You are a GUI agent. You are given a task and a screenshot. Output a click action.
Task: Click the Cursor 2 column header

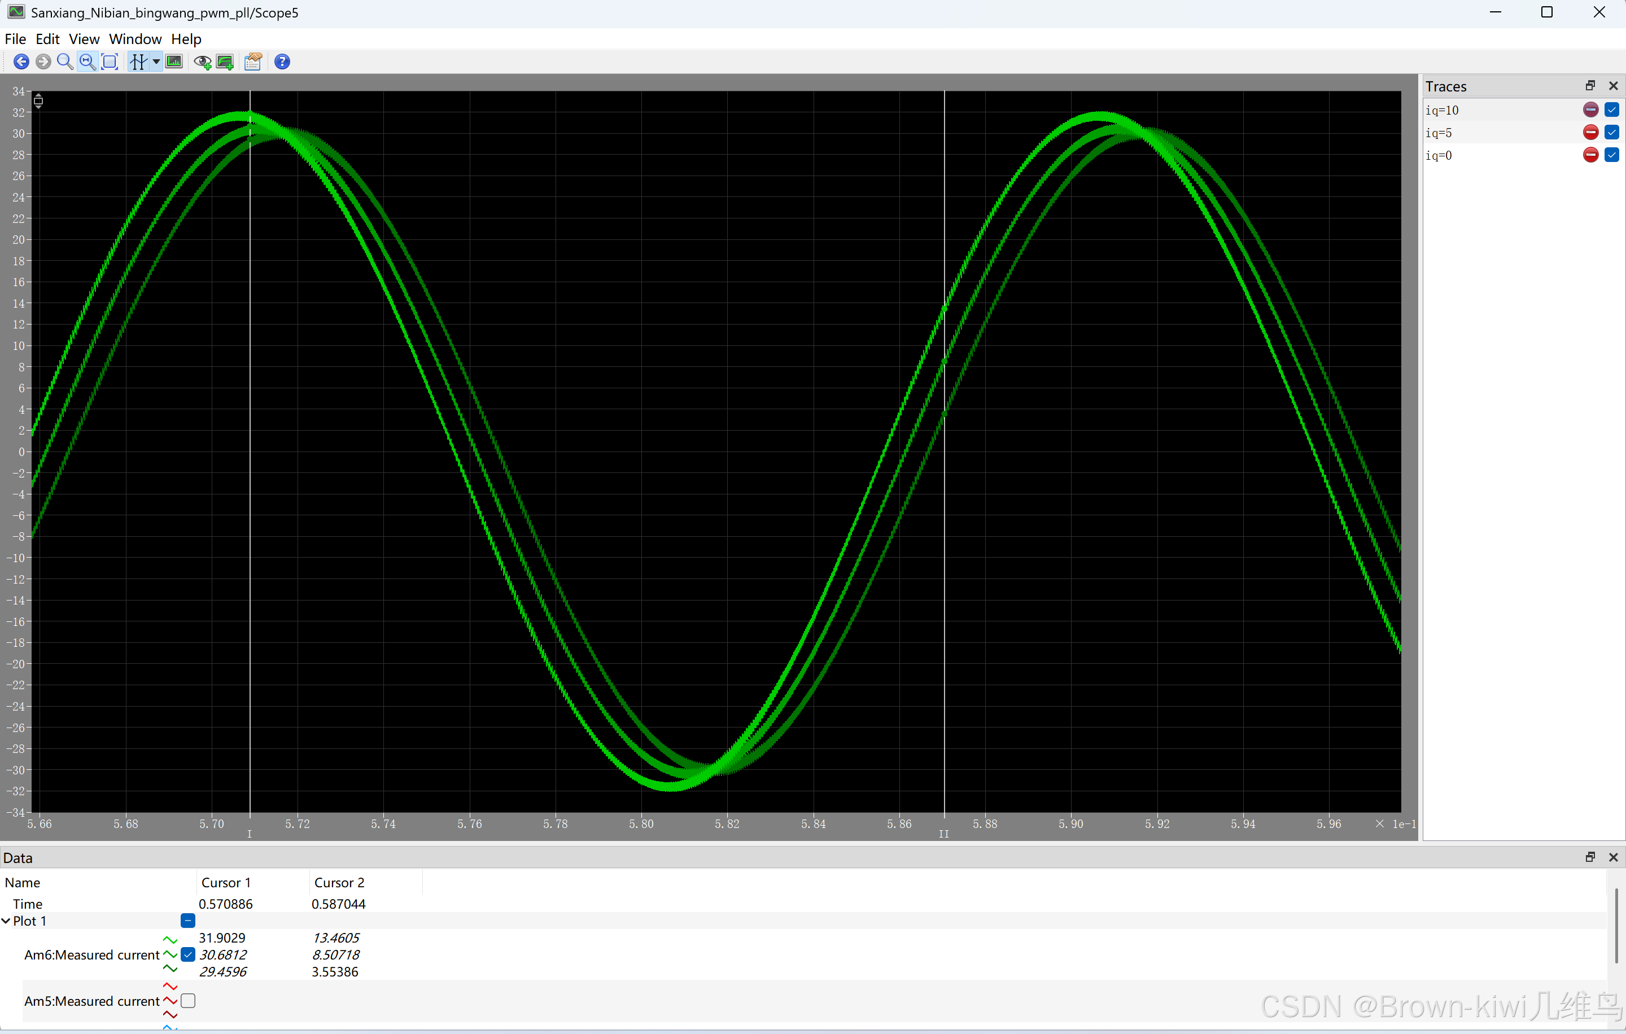click(339, 883)
